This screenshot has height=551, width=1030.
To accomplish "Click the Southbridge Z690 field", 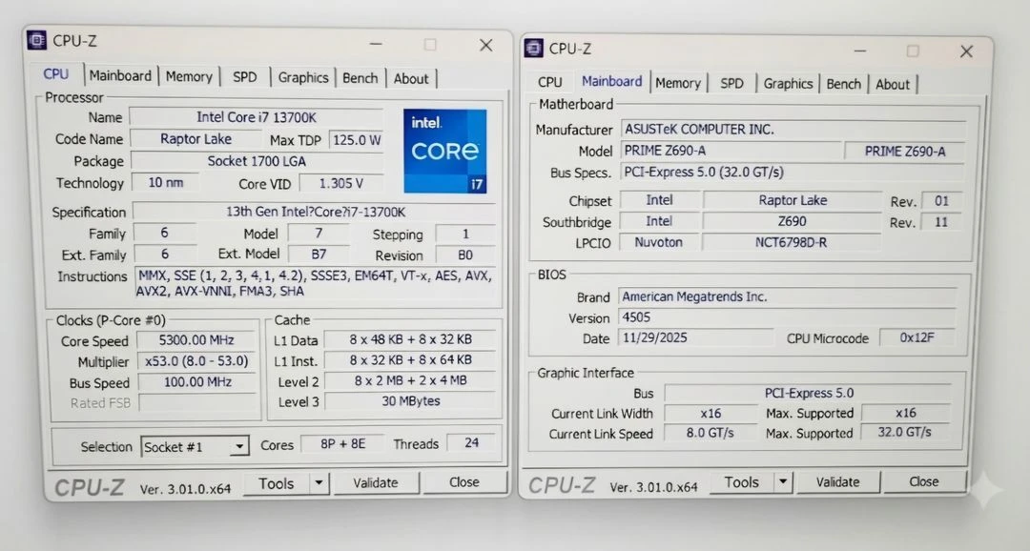I will tap(793, 221).
